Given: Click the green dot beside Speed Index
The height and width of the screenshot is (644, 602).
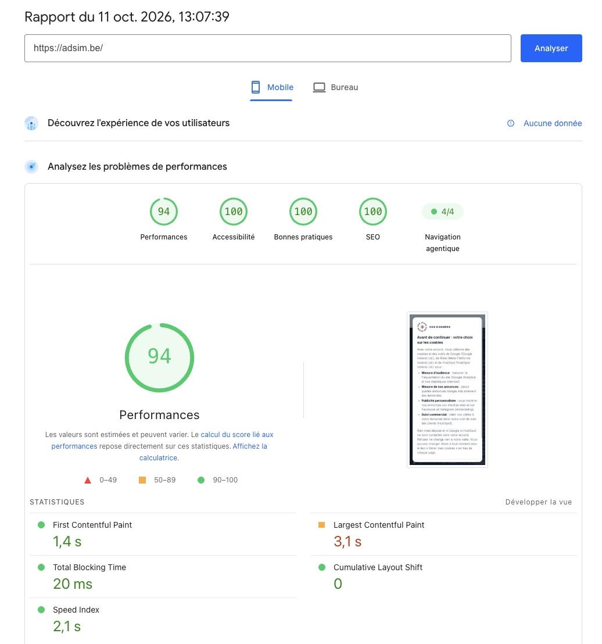Looking at the screenshot, I should tap(41, 610).
